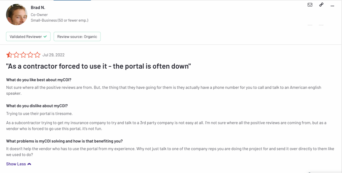Click the Co-Owner job title text
This screenshot has height=173, width=342.
39,15
